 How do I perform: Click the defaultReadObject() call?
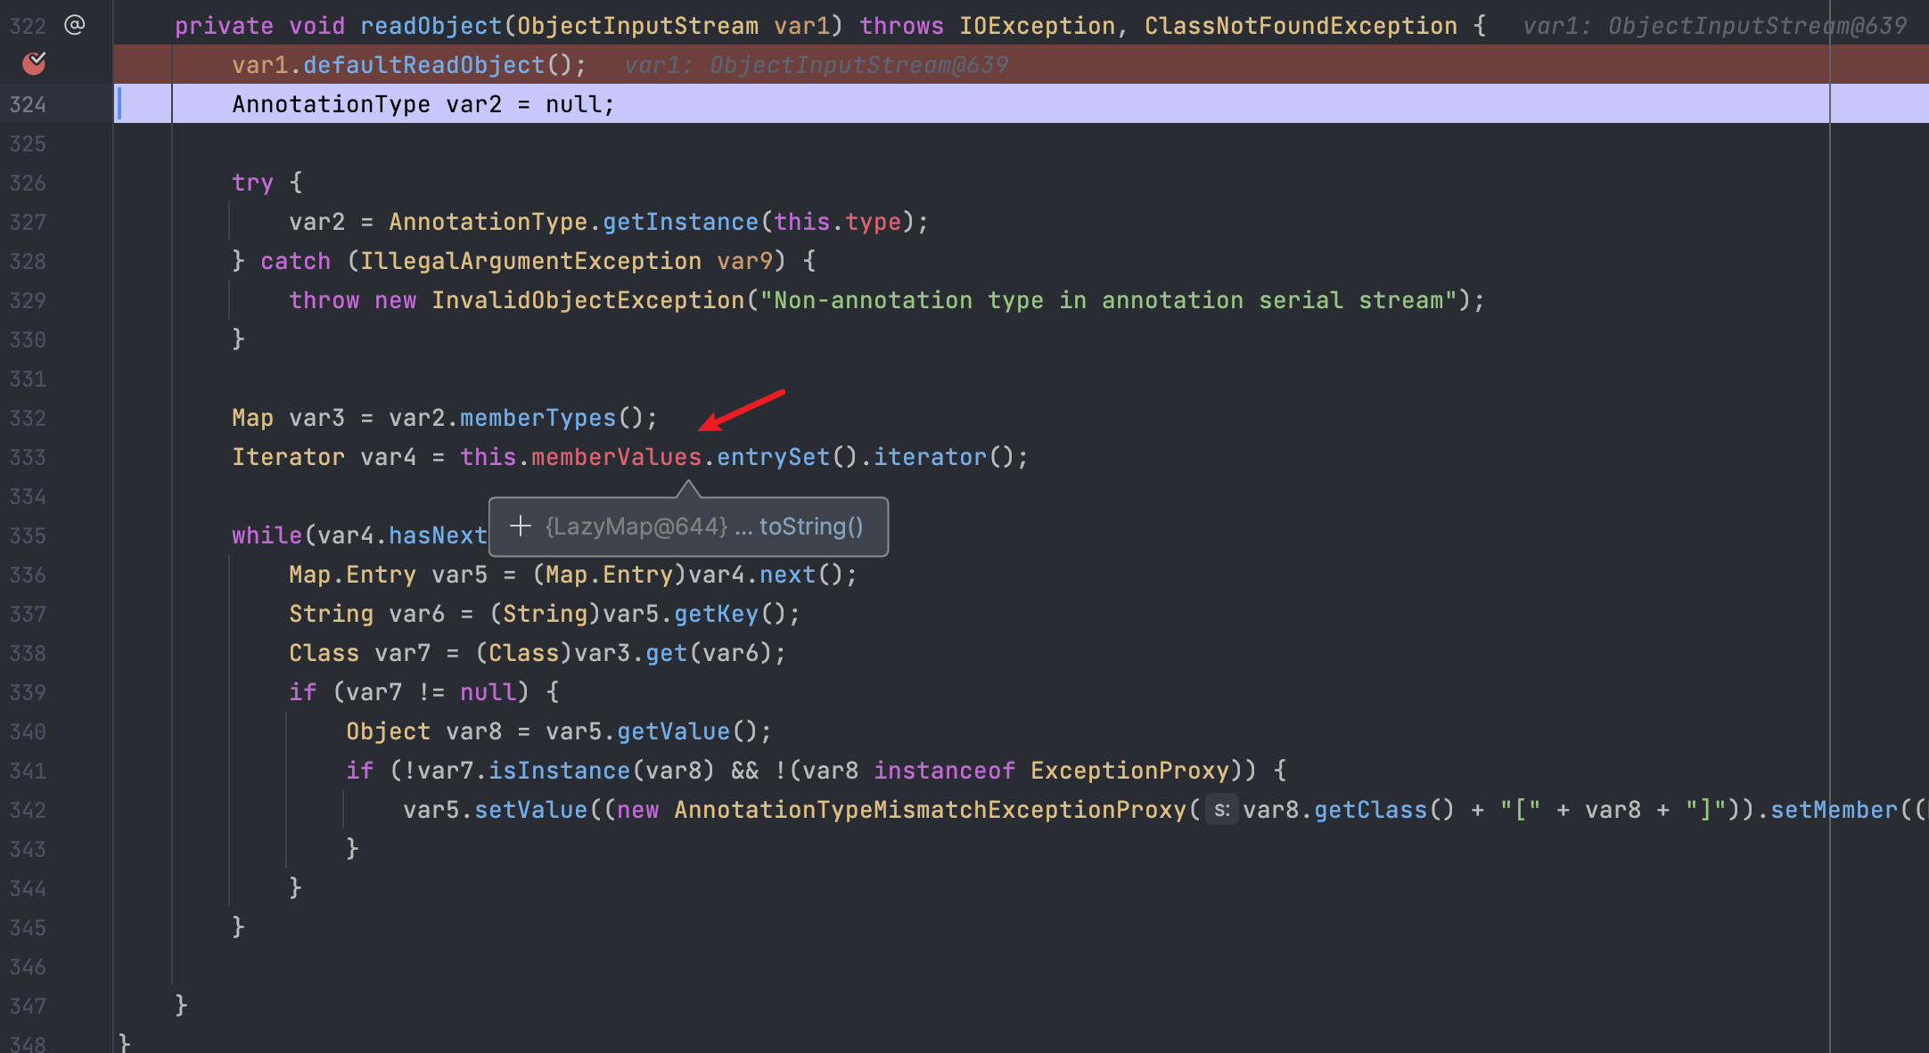pos(438,65)
